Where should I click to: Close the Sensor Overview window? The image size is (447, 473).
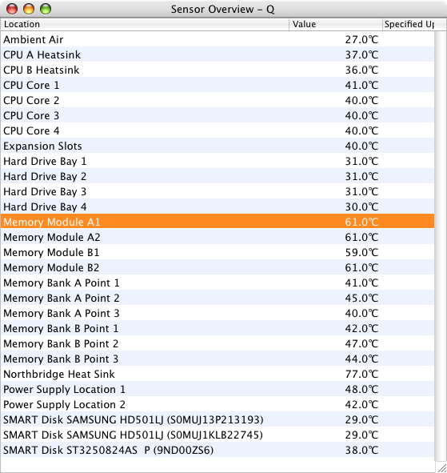click(12, 9)
